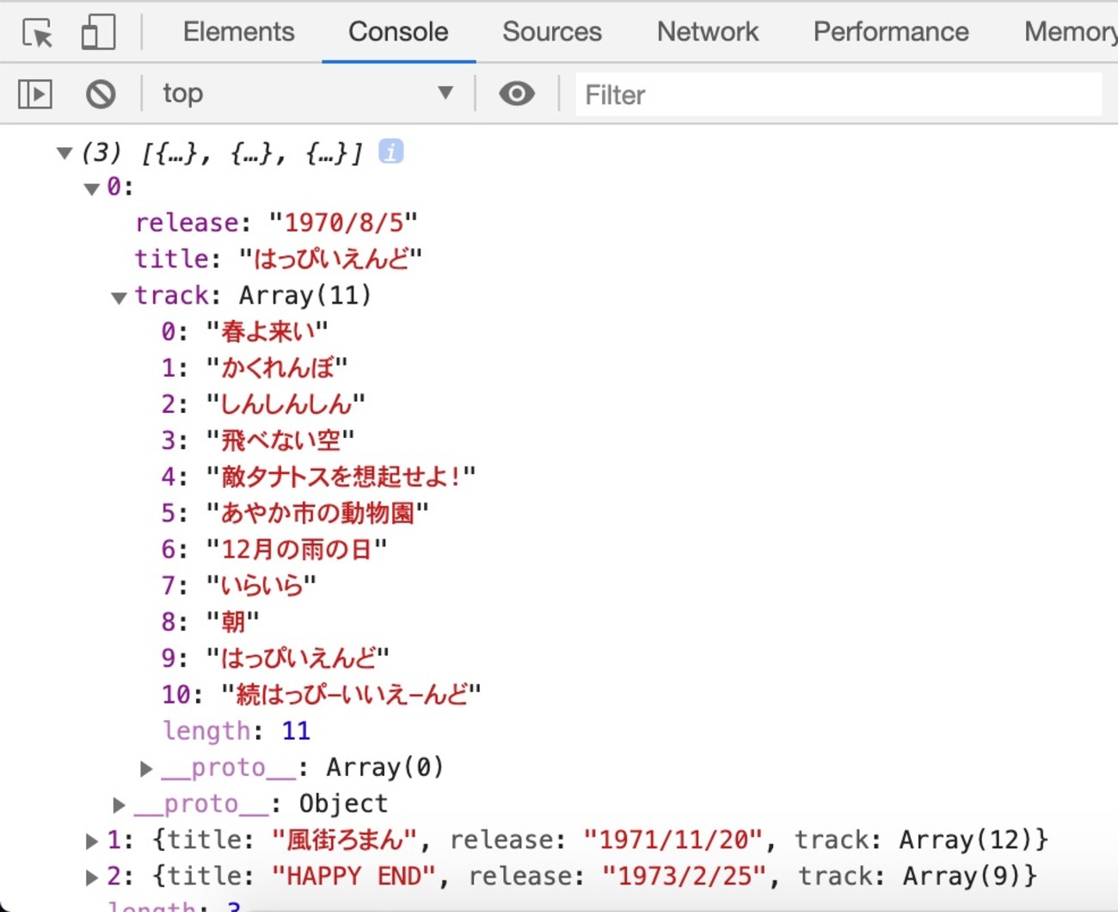
Task: Collapse the object at index 0
Action: click(x=91, y=189)
